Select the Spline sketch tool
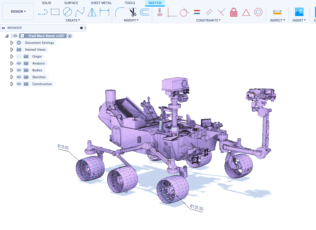Image resolution: width=316 pixels, height=230 pixels. click(80, 12)
